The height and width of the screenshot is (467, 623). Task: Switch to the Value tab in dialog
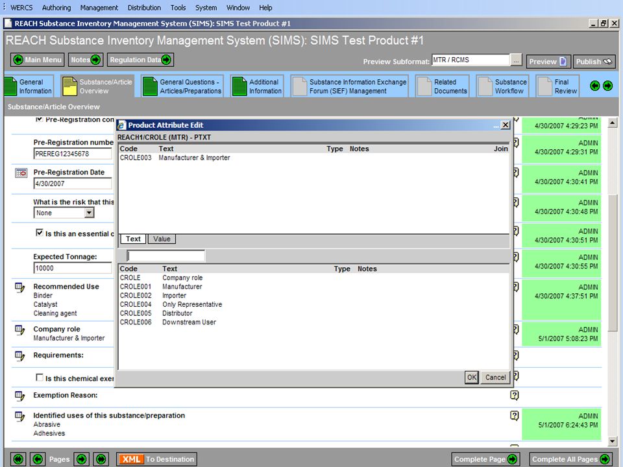162,239
